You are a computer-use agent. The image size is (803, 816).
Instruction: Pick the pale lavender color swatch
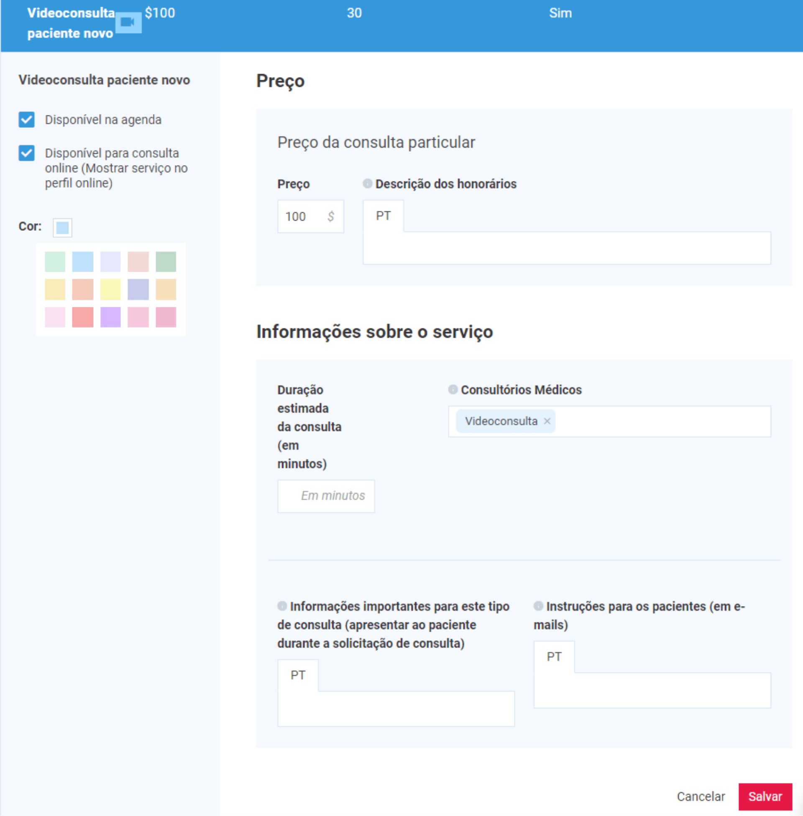110,262
